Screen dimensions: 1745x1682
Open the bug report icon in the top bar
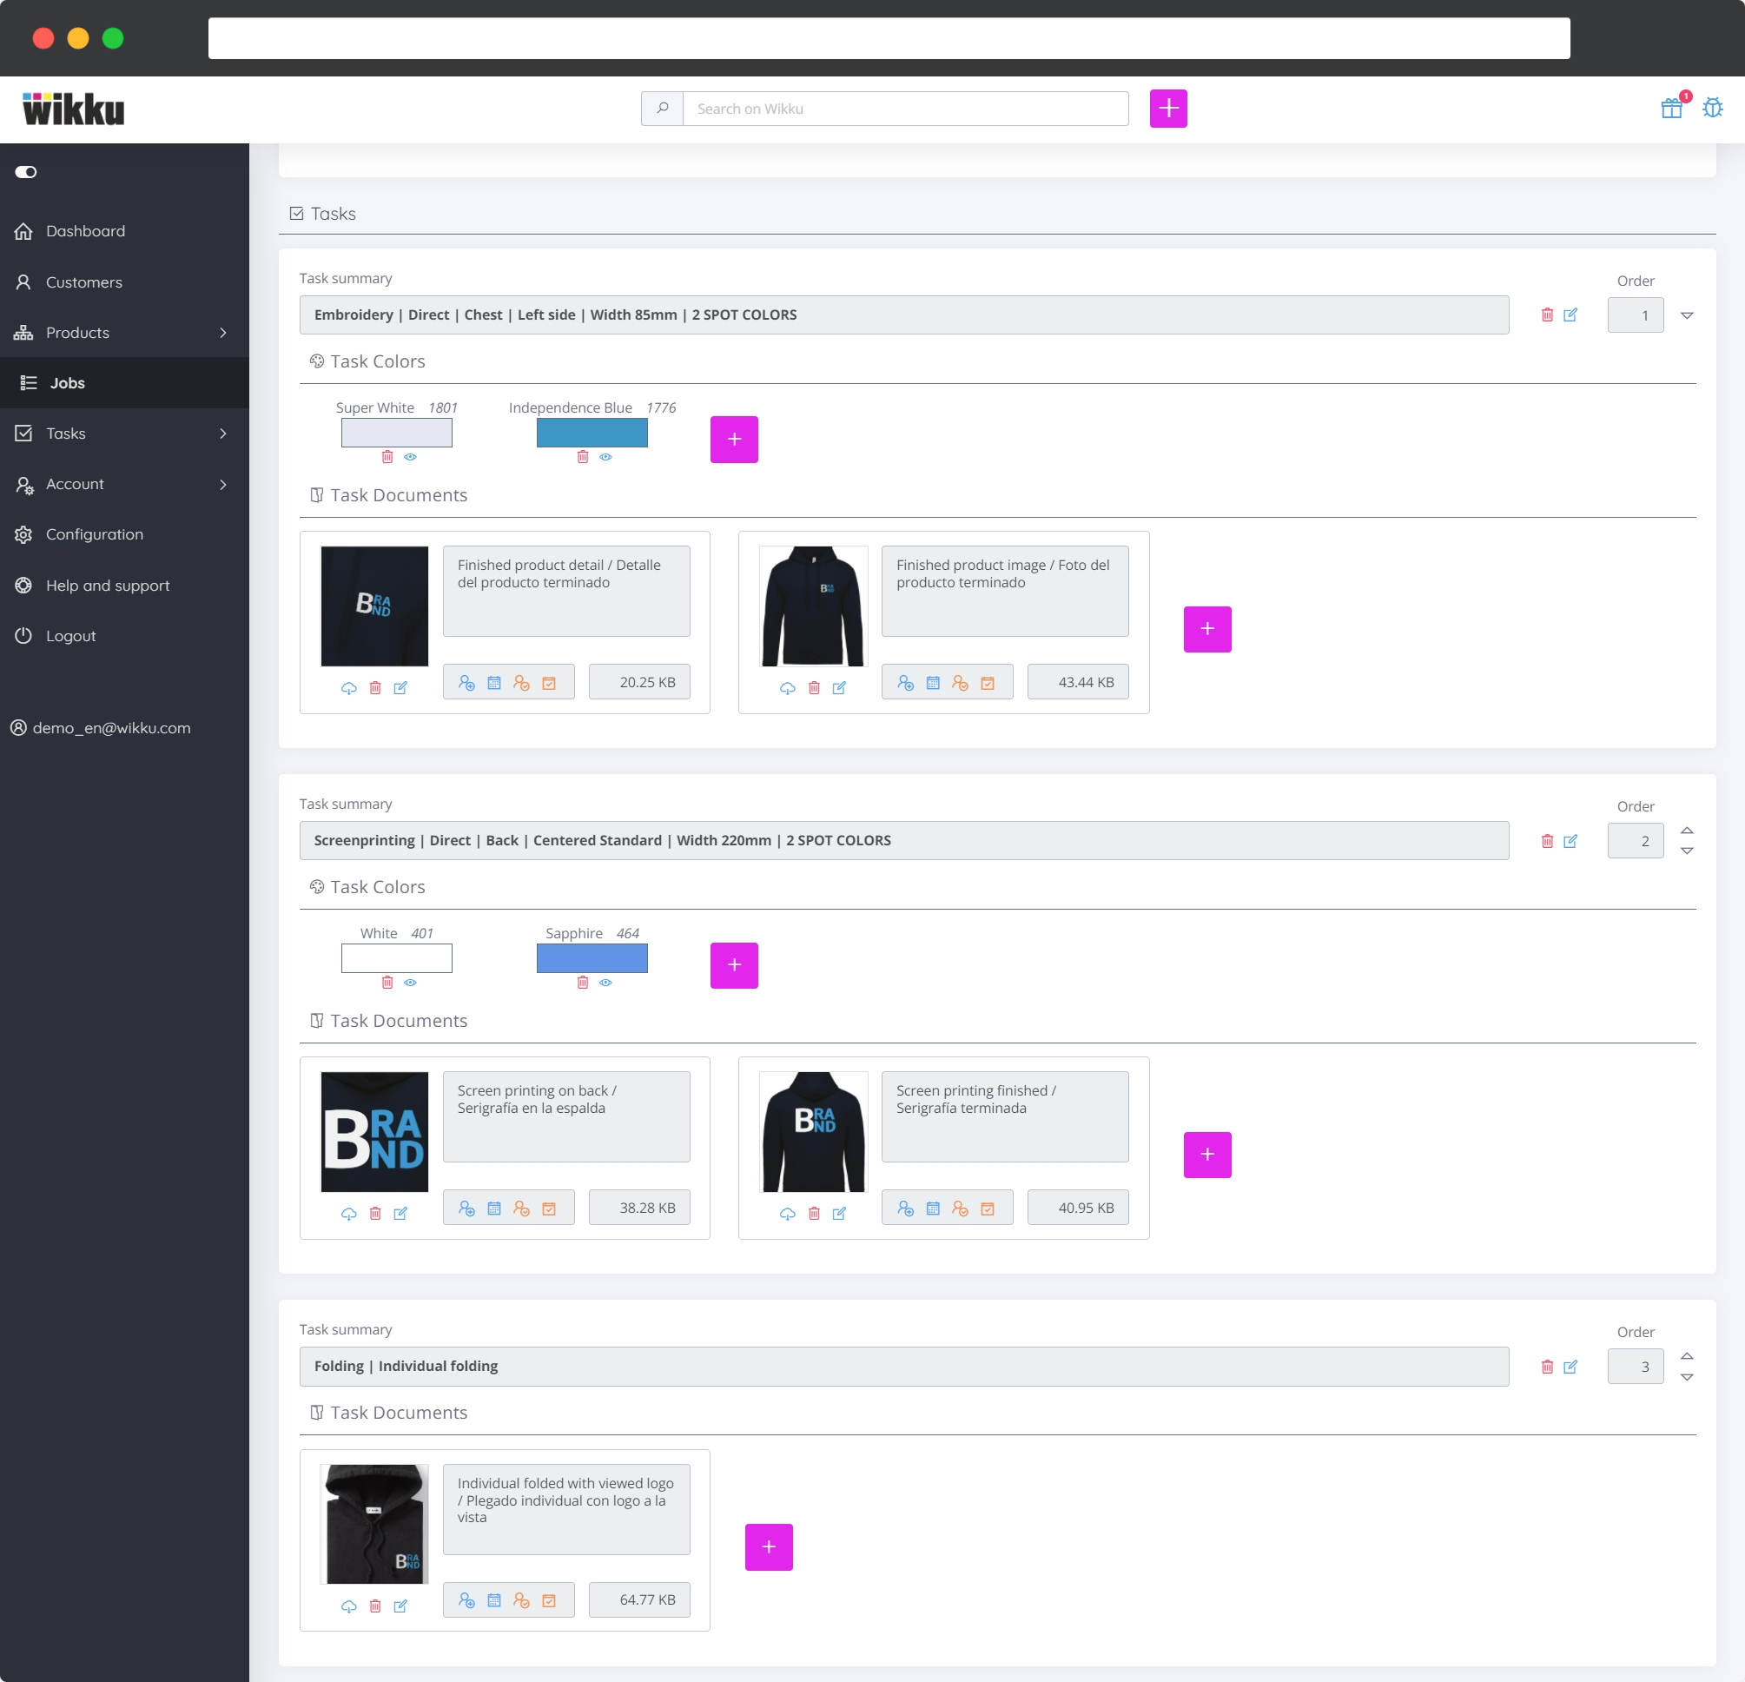1713,108
